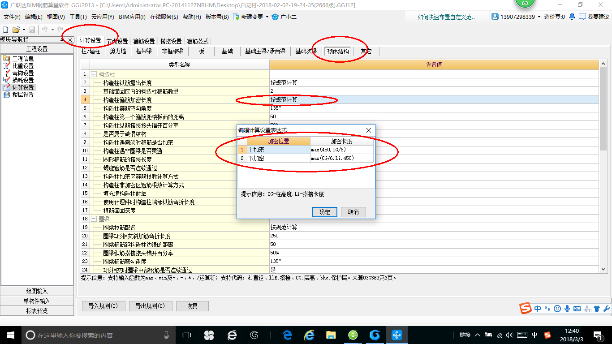Click the 恢复 button
Image resolution: width=612 pixels, height=344 pixels.
[192, 306]
